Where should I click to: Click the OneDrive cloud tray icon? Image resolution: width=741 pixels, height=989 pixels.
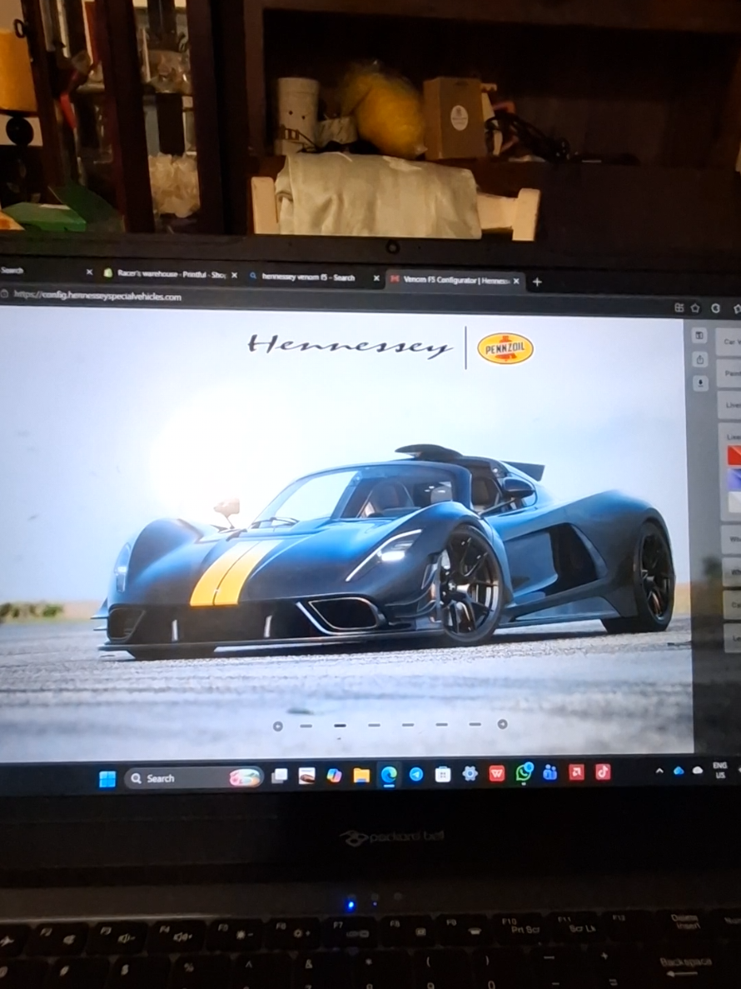pos(679,771)
